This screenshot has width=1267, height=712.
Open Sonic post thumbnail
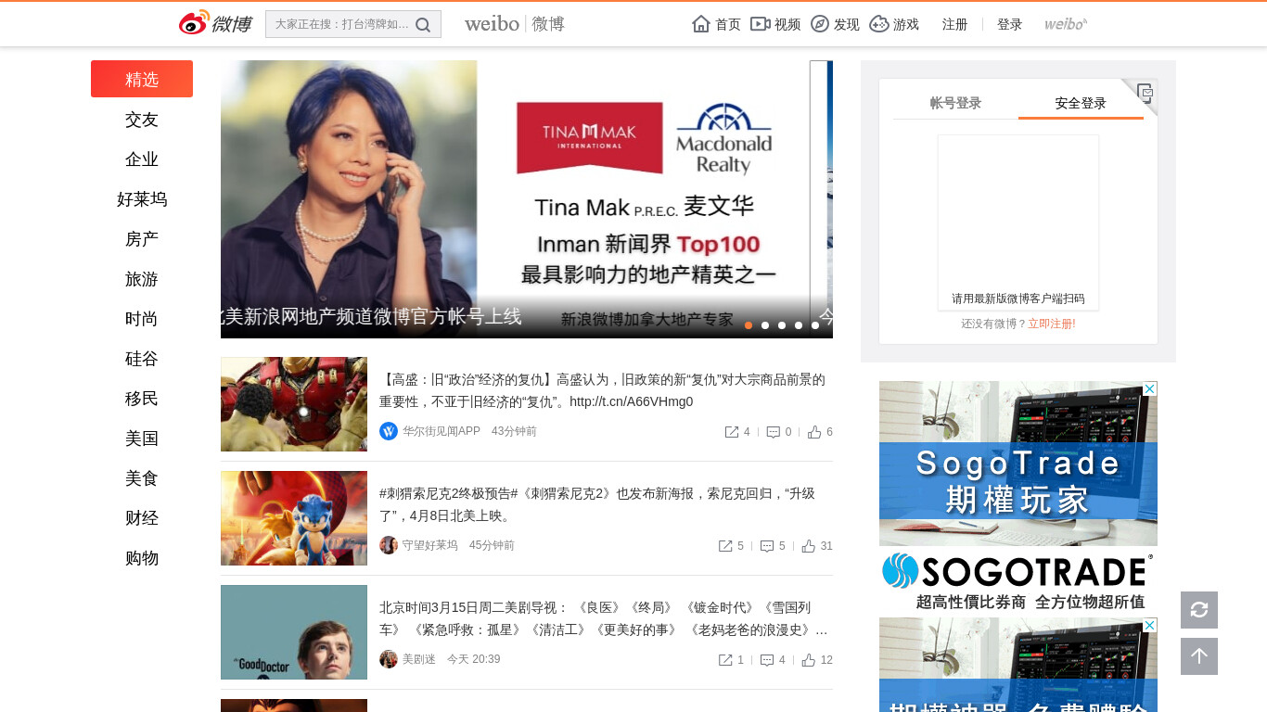[294, 518]
